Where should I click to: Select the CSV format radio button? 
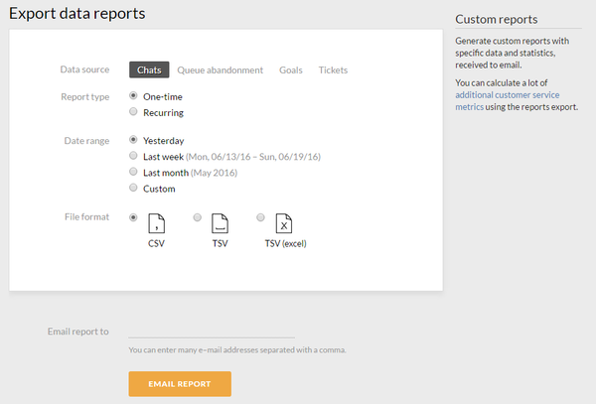point(134,217)
